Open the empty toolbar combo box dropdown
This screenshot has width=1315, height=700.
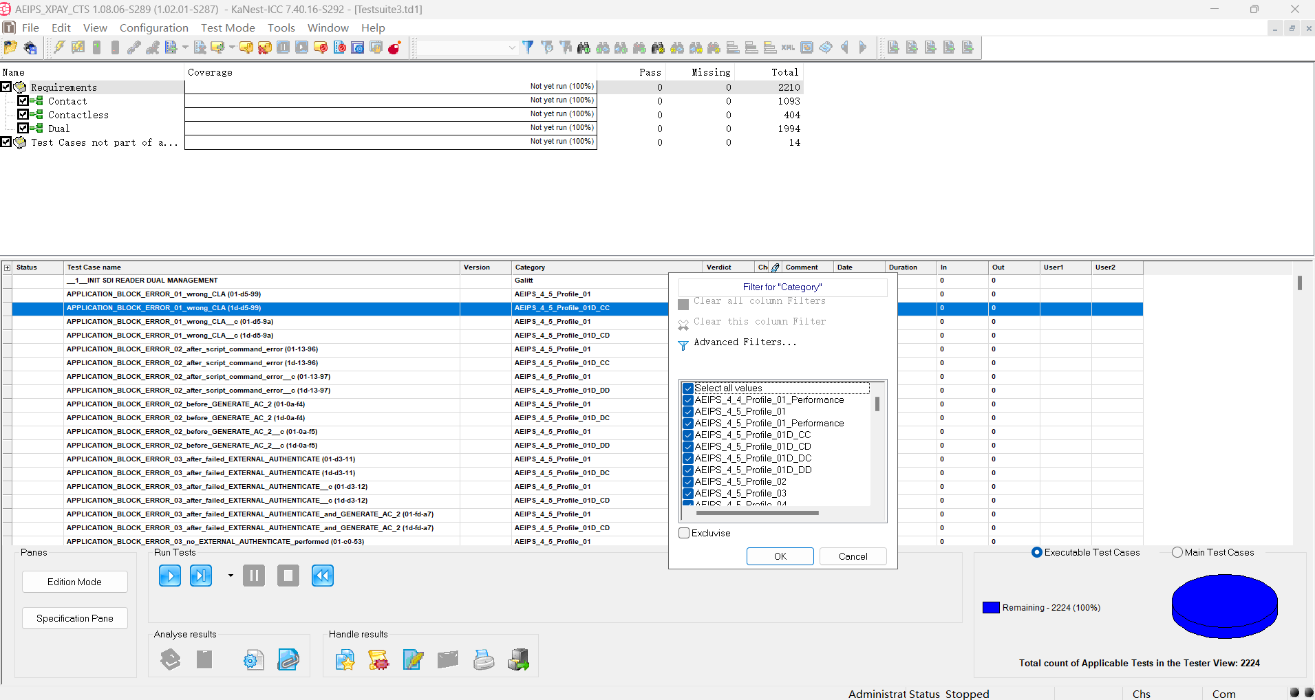pos(512,47)
